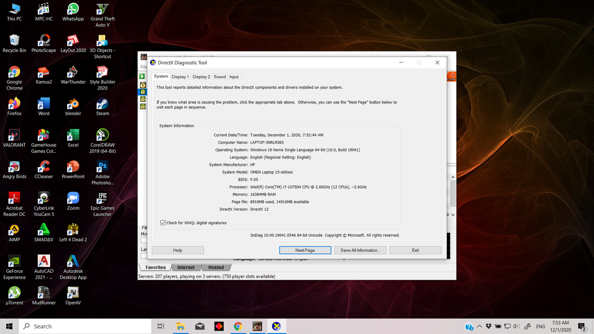Open the Dropbox tray icon
This screenshot has width=594, height=334.
(x=489, y=327)
